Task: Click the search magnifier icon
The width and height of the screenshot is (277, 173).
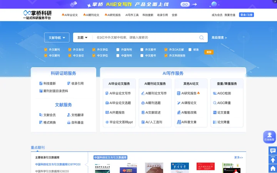Action: pos(201,37)
